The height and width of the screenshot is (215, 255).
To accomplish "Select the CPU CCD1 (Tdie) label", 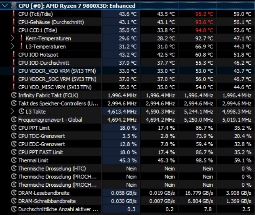I will tap(38, 30).
